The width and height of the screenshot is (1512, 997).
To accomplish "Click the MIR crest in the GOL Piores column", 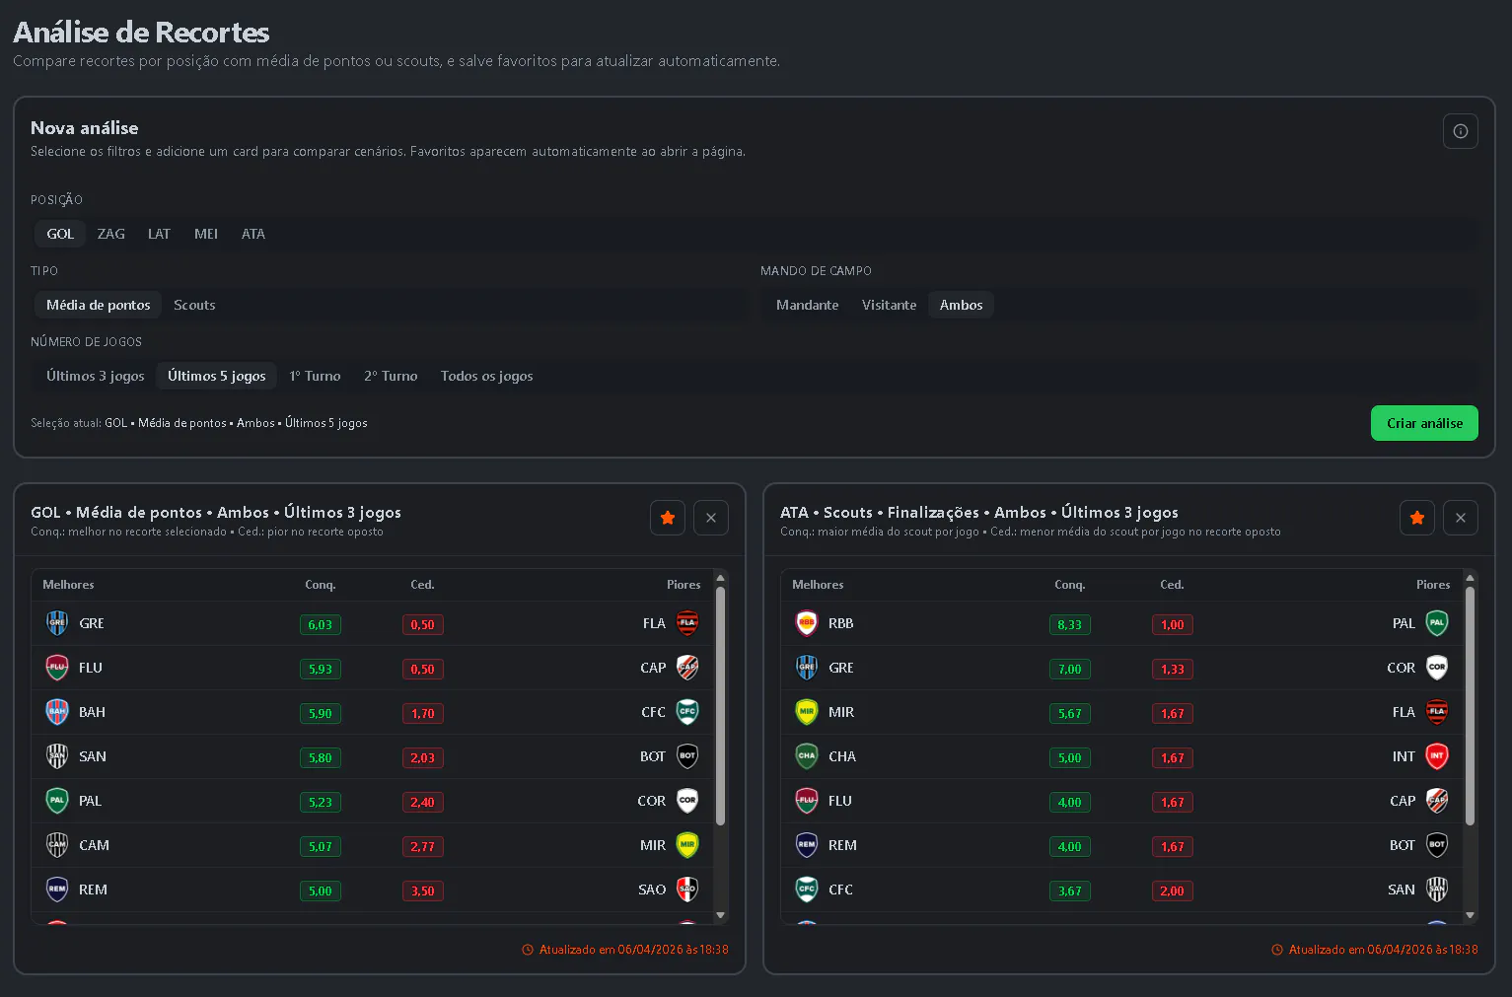I will tap(687, 845).
